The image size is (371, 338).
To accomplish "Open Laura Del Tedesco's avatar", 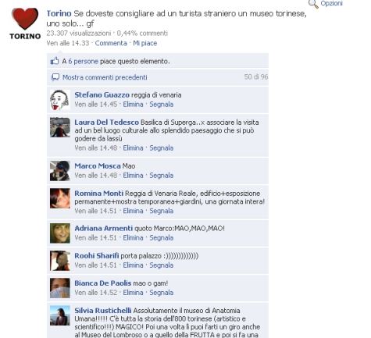I will [x=60, y=127].
